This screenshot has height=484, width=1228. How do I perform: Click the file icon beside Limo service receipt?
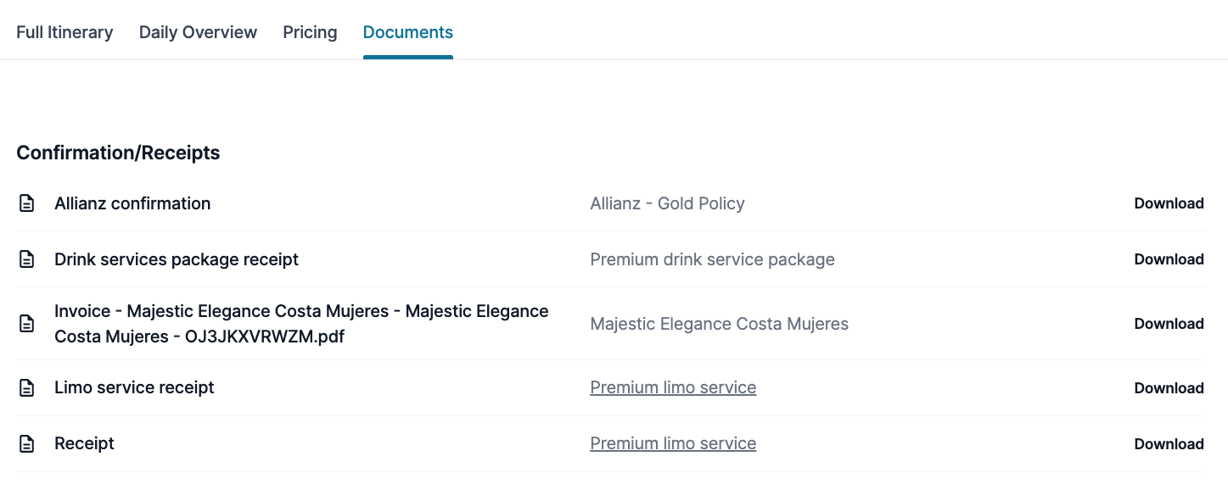(27, 388)
